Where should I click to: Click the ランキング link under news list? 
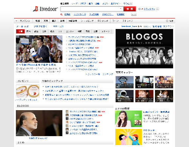[x=108, y=74]
